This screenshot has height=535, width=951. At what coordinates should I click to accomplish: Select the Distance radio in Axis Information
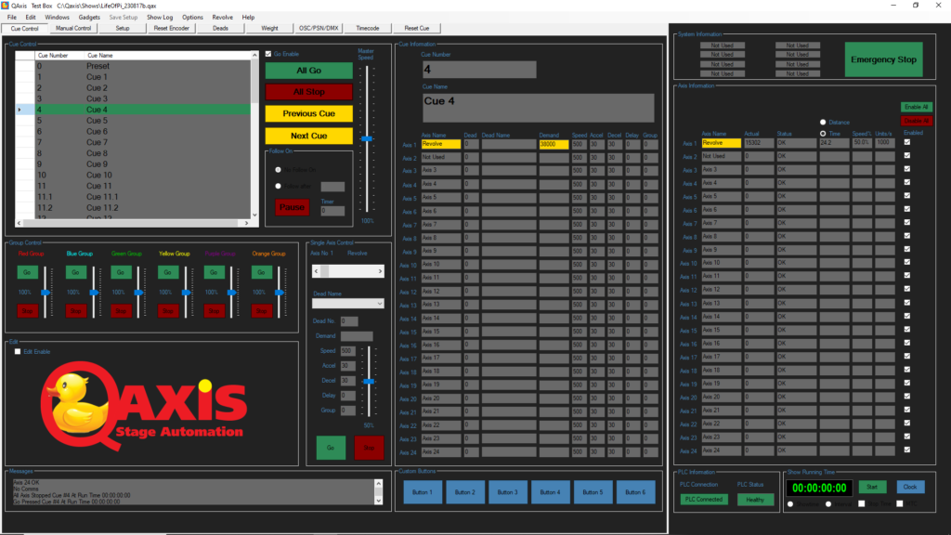click(x=821, y=122)
